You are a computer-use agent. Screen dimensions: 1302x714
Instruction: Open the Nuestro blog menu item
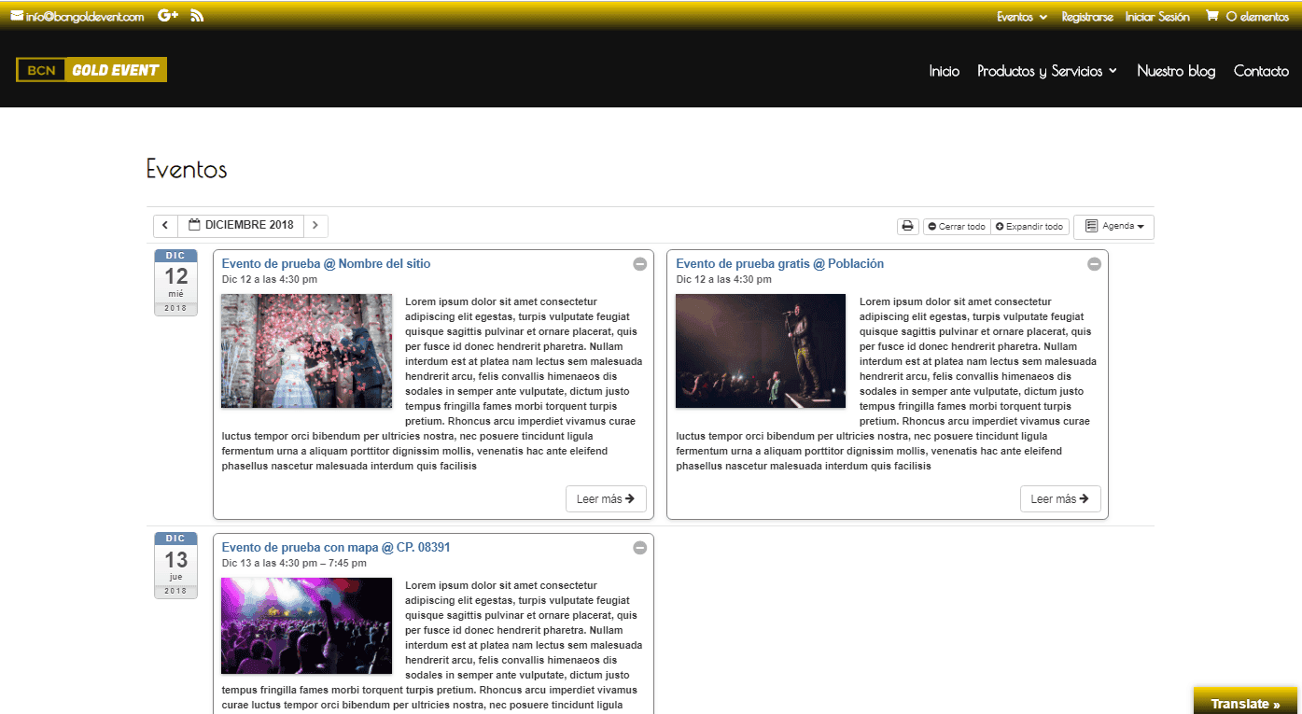tap(1176, 71)
